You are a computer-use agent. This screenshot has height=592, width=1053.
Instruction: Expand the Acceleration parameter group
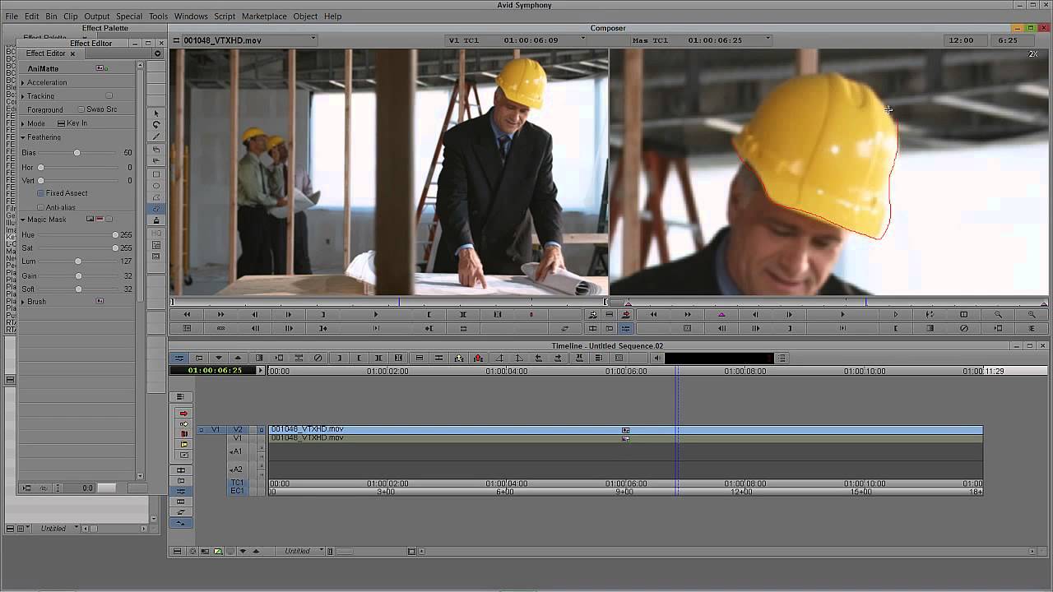(22, 82)
